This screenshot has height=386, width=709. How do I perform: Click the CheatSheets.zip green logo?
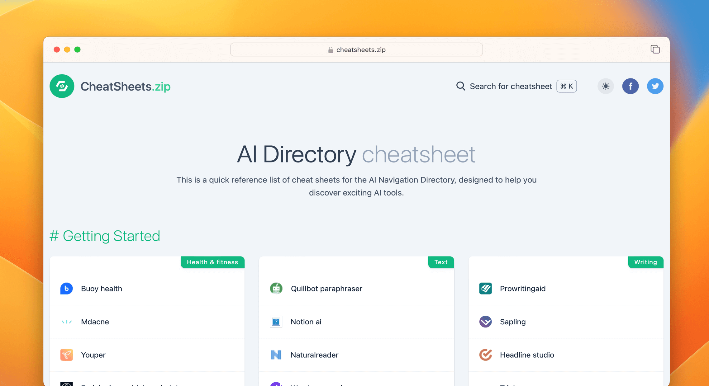[x=62, y=86]
